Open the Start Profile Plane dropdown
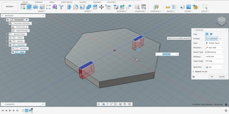 point(214,43)
